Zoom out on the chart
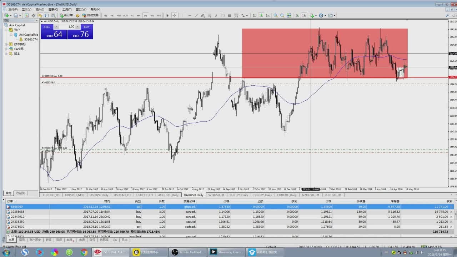Image resolution: width=457 pixels, height=257 pixels. point(282,15)
